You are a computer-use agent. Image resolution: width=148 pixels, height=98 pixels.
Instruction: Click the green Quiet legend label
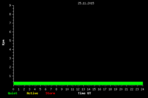[x=13, y=93]
